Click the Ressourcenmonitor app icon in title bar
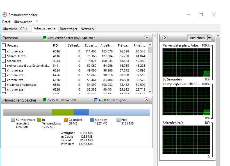230x166 pixels. 5,15
